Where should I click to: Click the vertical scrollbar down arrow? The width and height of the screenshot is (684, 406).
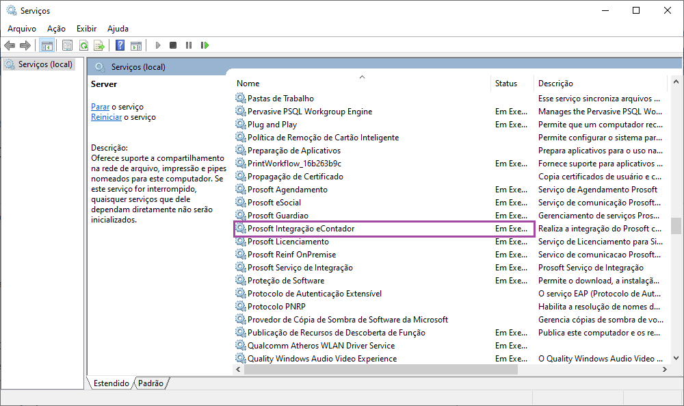tap(676, 358)
